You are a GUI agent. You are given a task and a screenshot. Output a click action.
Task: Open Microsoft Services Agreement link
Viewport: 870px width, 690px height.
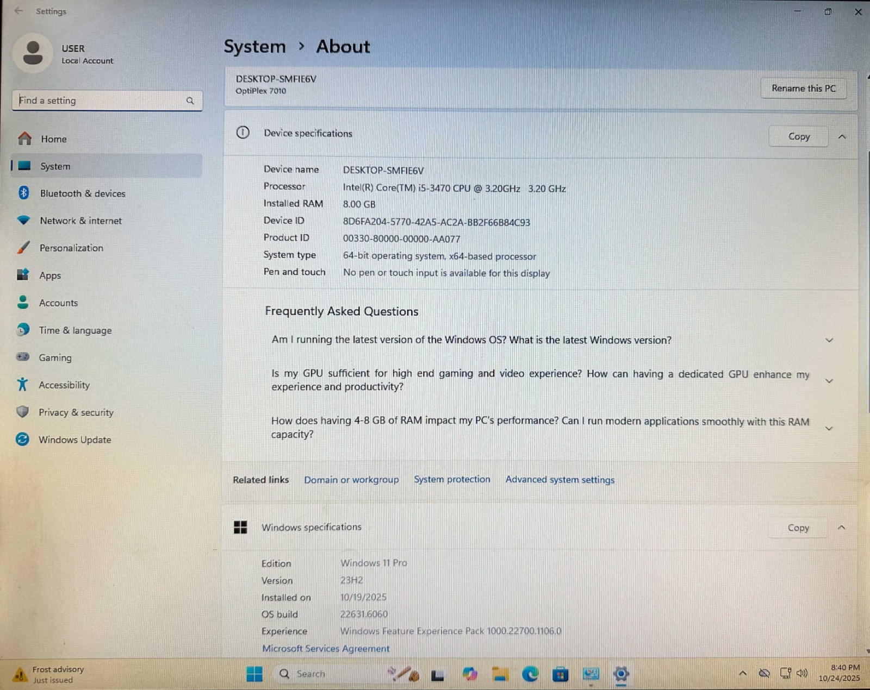point(326,648)
